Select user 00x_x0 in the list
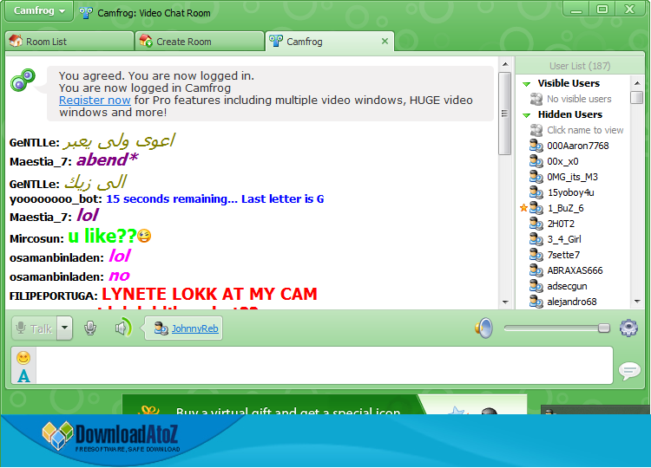The height and width of the screenshot is (468, 651). (562, 162)
